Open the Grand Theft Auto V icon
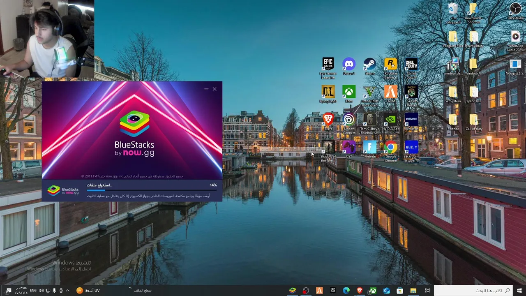The height and width of the screenshot is (296, 526). (x=369, y=96)
